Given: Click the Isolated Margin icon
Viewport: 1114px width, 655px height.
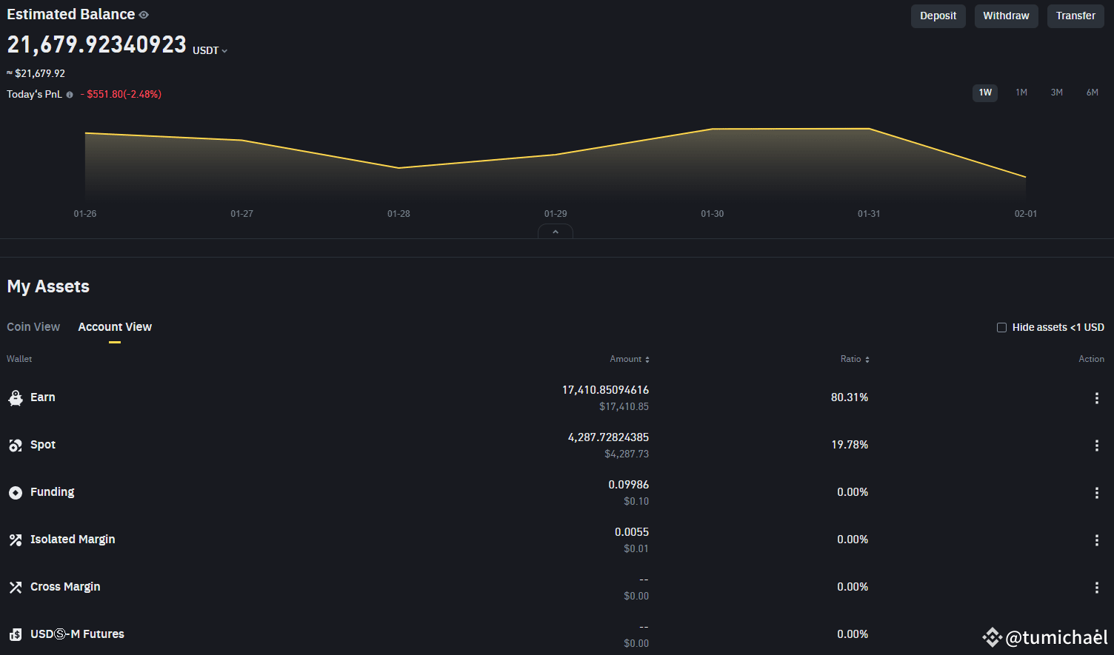Looking at the screenshot, I should (x=16, y=540).
